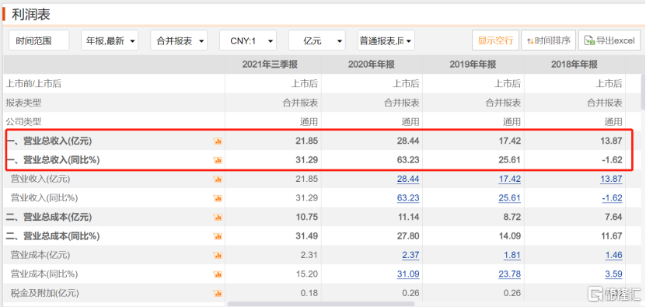This screenshot has height=307, width=646.
Task: Open chart icon for 营业总成本(亿元) row
Action: pos(218,217)
